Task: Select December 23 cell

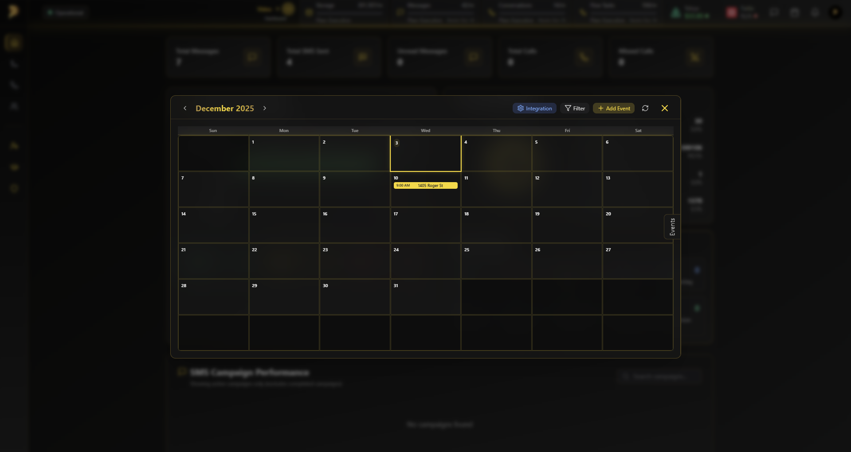Action: [355, 261]
